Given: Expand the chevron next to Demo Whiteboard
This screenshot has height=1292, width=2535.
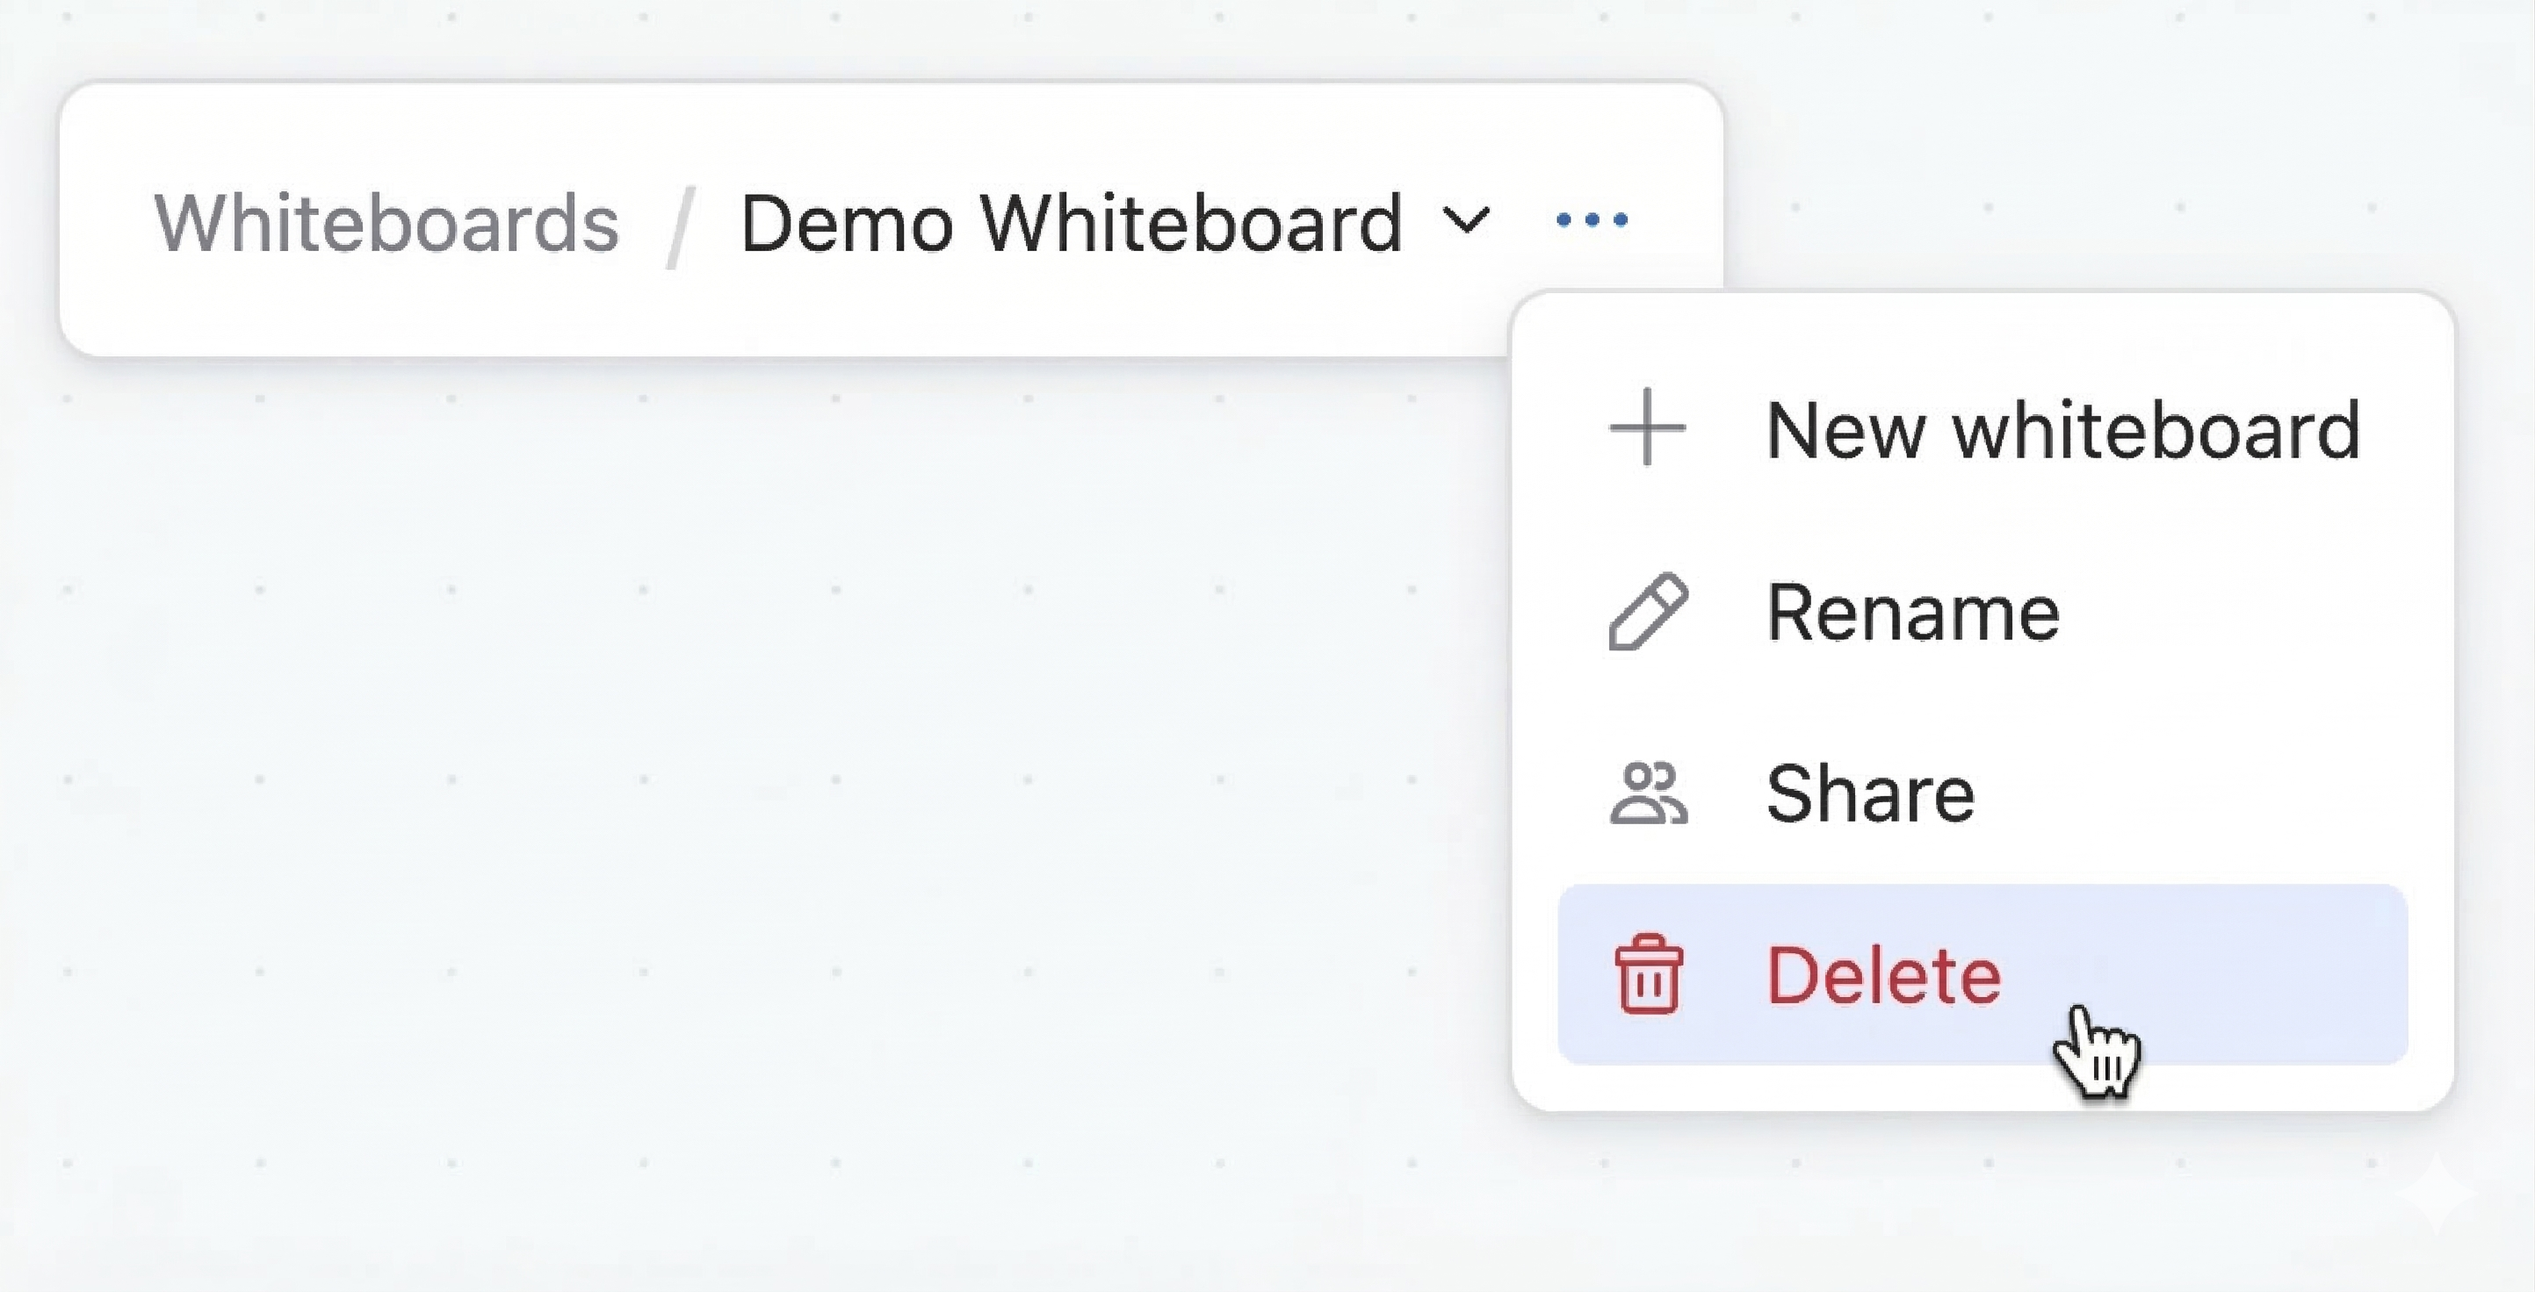Looking at the screenshot, I should [x=1465, y=220].
